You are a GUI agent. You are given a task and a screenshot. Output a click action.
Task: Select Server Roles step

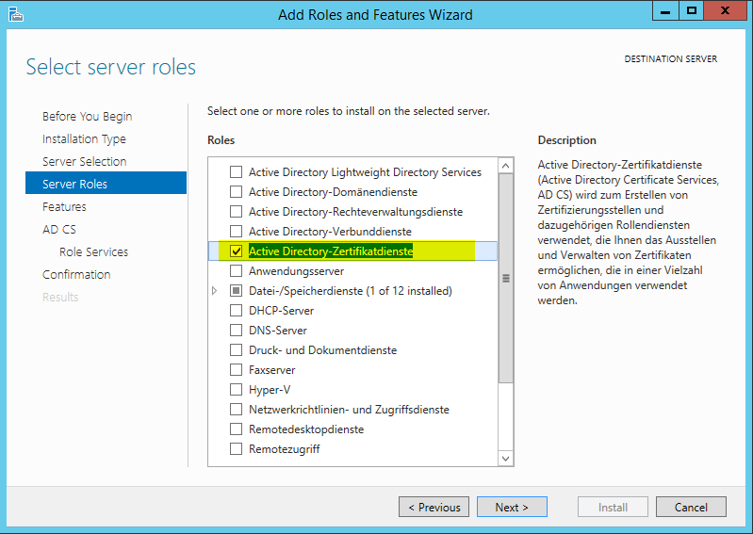point(106,183)
